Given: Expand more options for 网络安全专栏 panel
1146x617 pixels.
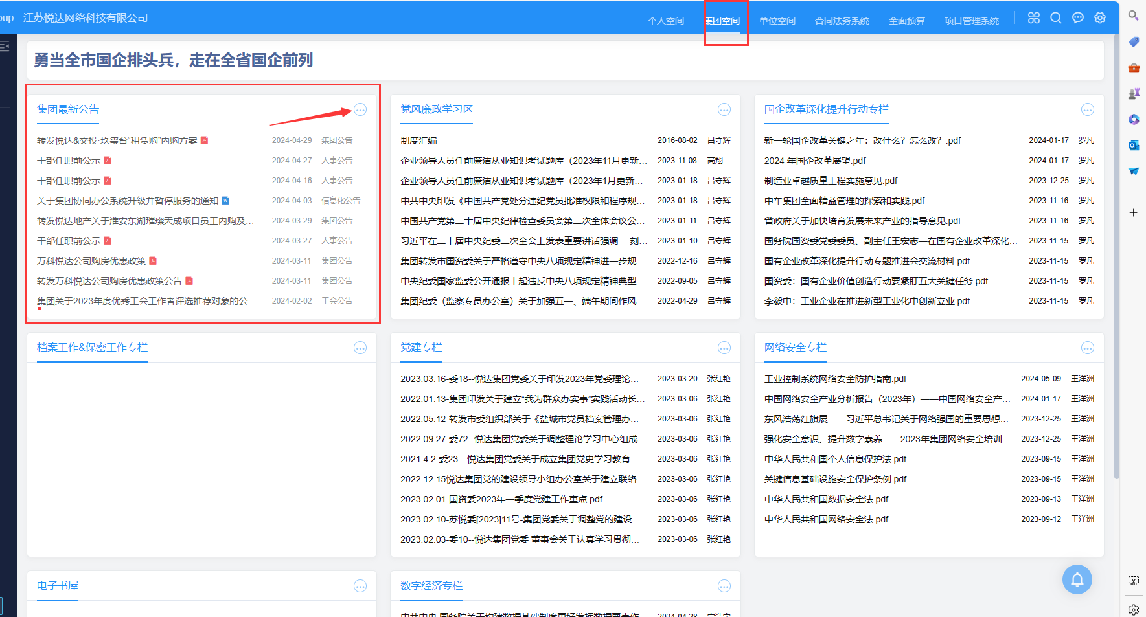Looking at the screenshot, I should coord(1088,348).
